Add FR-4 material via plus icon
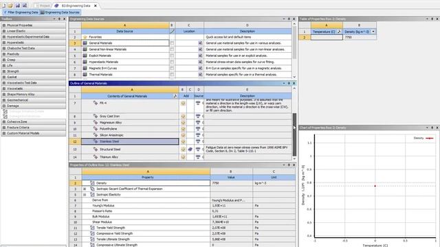This screenshot has height=247, width=440. (183, 104)
